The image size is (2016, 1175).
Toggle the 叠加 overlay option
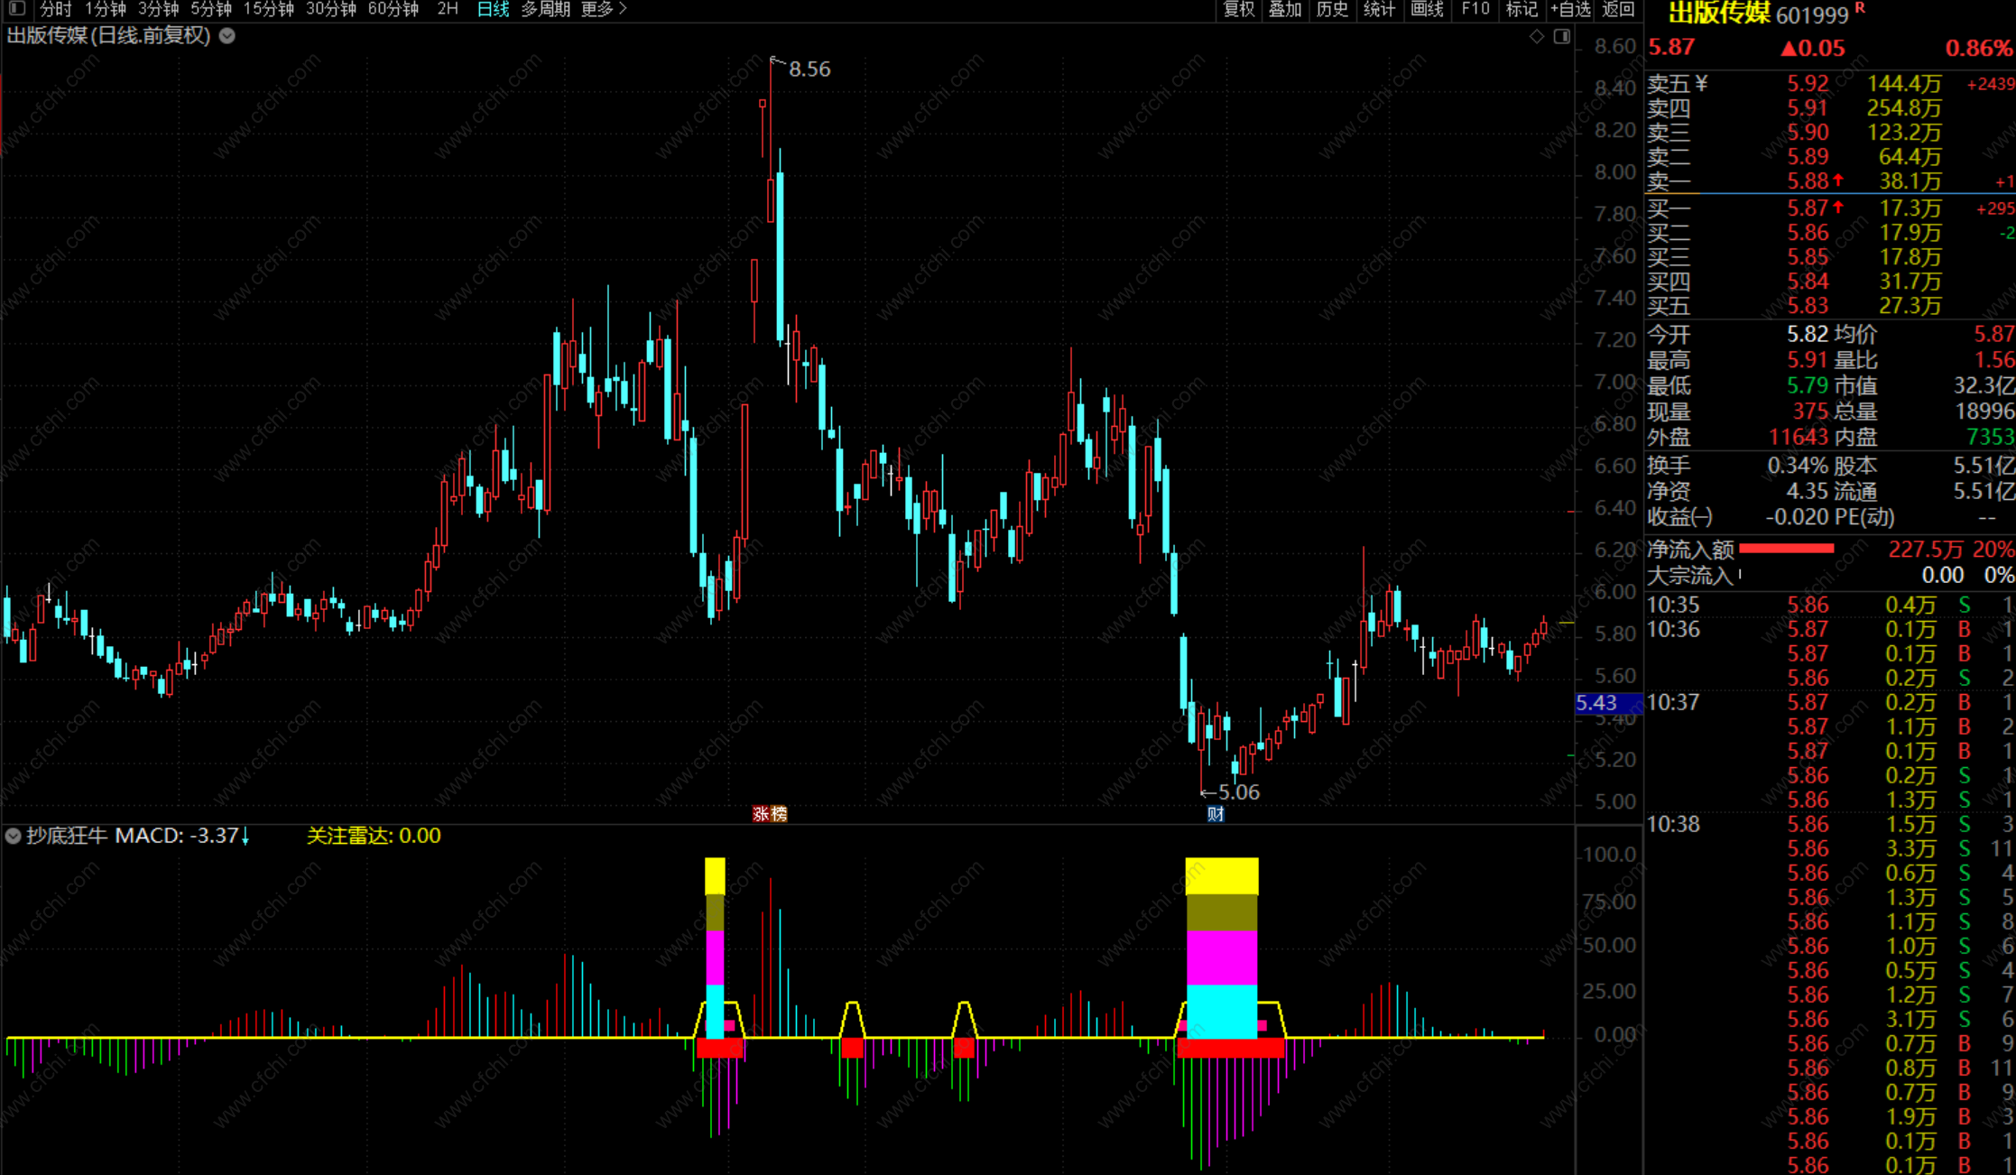click(x=1285, y=9)
